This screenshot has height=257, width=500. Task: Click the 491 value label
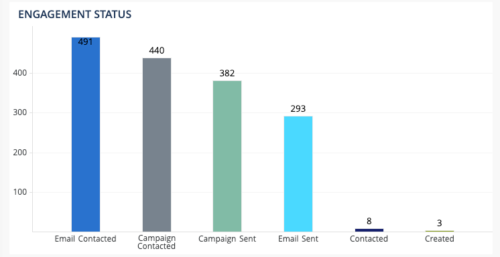tap(86, 42)
